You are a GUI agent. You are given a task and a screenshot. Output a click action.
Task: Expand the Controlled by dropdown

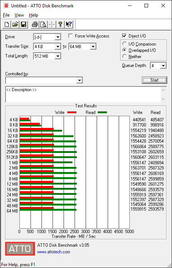pos(79,81)
